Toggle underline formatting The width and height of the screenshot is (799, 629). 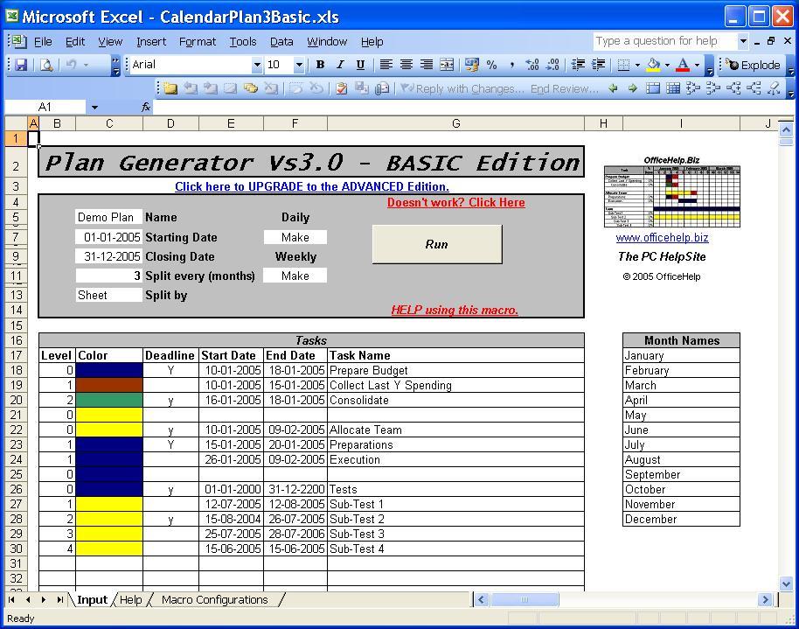point(359,65)
